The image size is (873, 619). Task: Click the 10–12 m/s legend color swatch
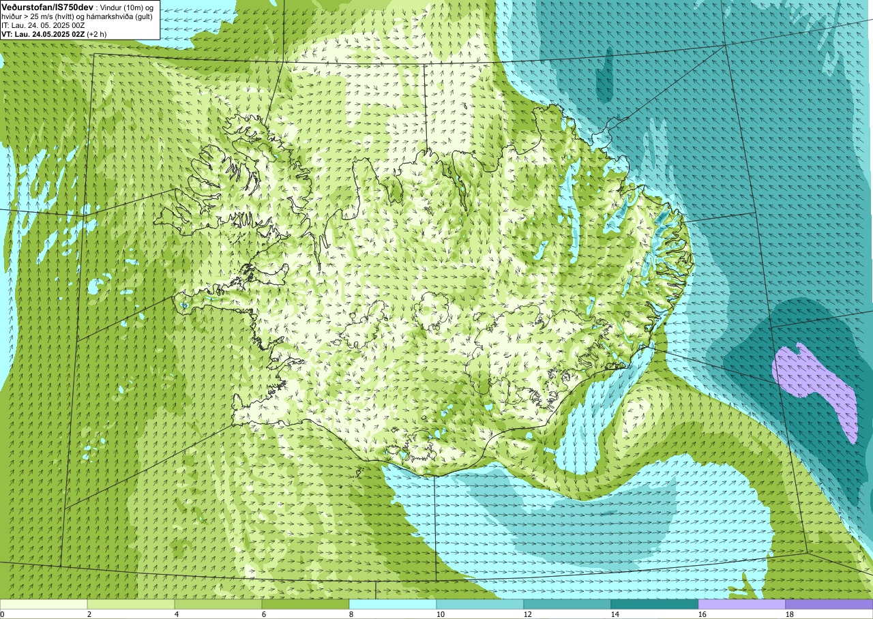click(x=480, y=604)
